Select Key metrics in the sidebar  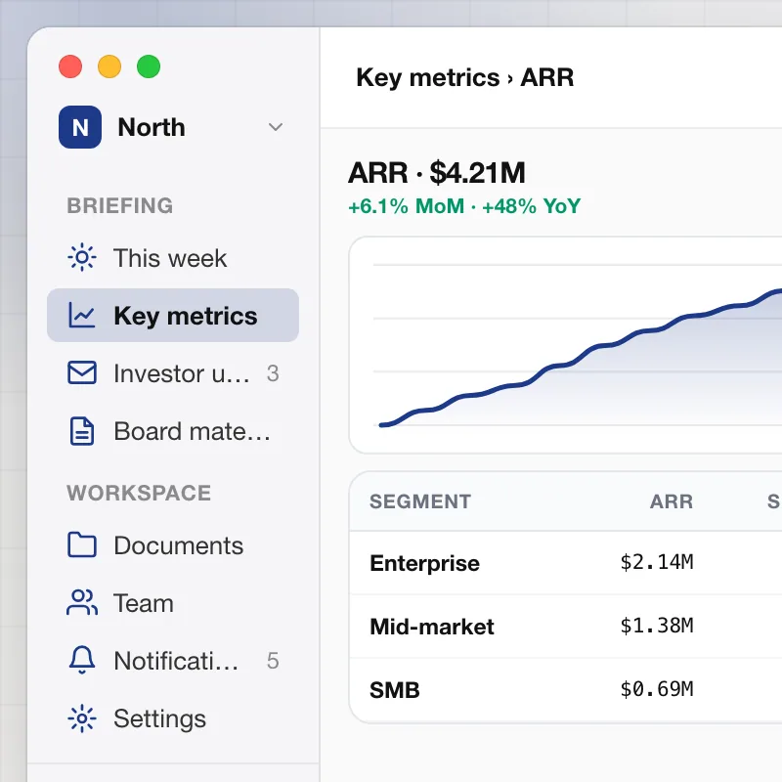(173, 315)
